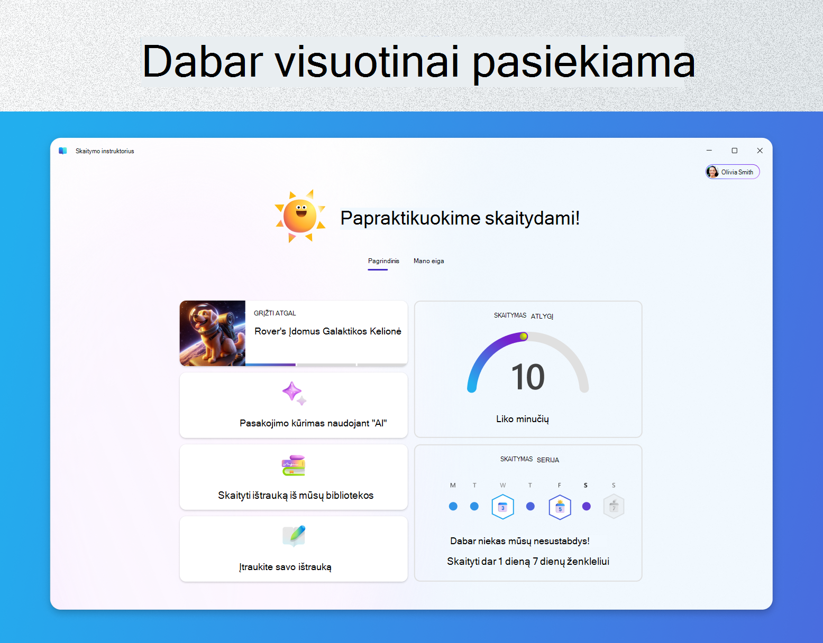Select the Wednesday 3-day badge hexagon
Viewport: 823px width, 643px height.
click(502, 507)
